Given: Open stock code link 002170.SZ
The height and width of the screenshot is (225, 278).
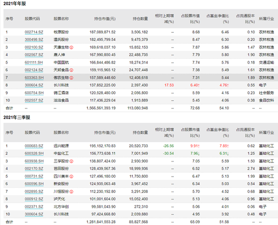Looking at the screenshot, I should tap(34, 168).
